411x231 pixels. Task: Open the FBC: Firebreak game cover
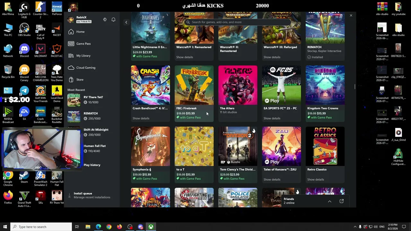click(x=194, y=85)
